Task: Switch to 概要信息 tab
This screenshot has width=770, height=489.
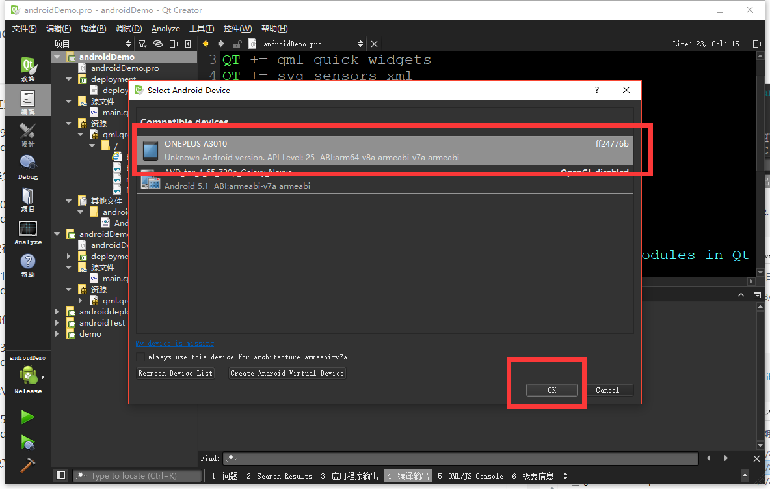Action: (533, 476)
